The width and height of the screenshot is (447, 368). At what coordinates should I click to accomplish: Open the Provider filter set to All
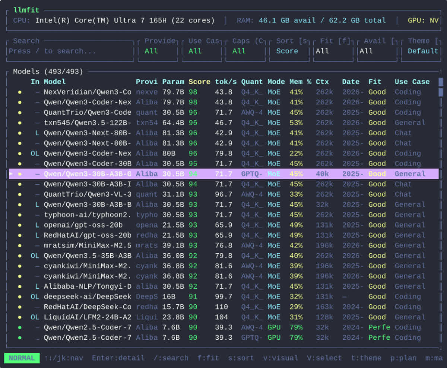click(158, 51)
